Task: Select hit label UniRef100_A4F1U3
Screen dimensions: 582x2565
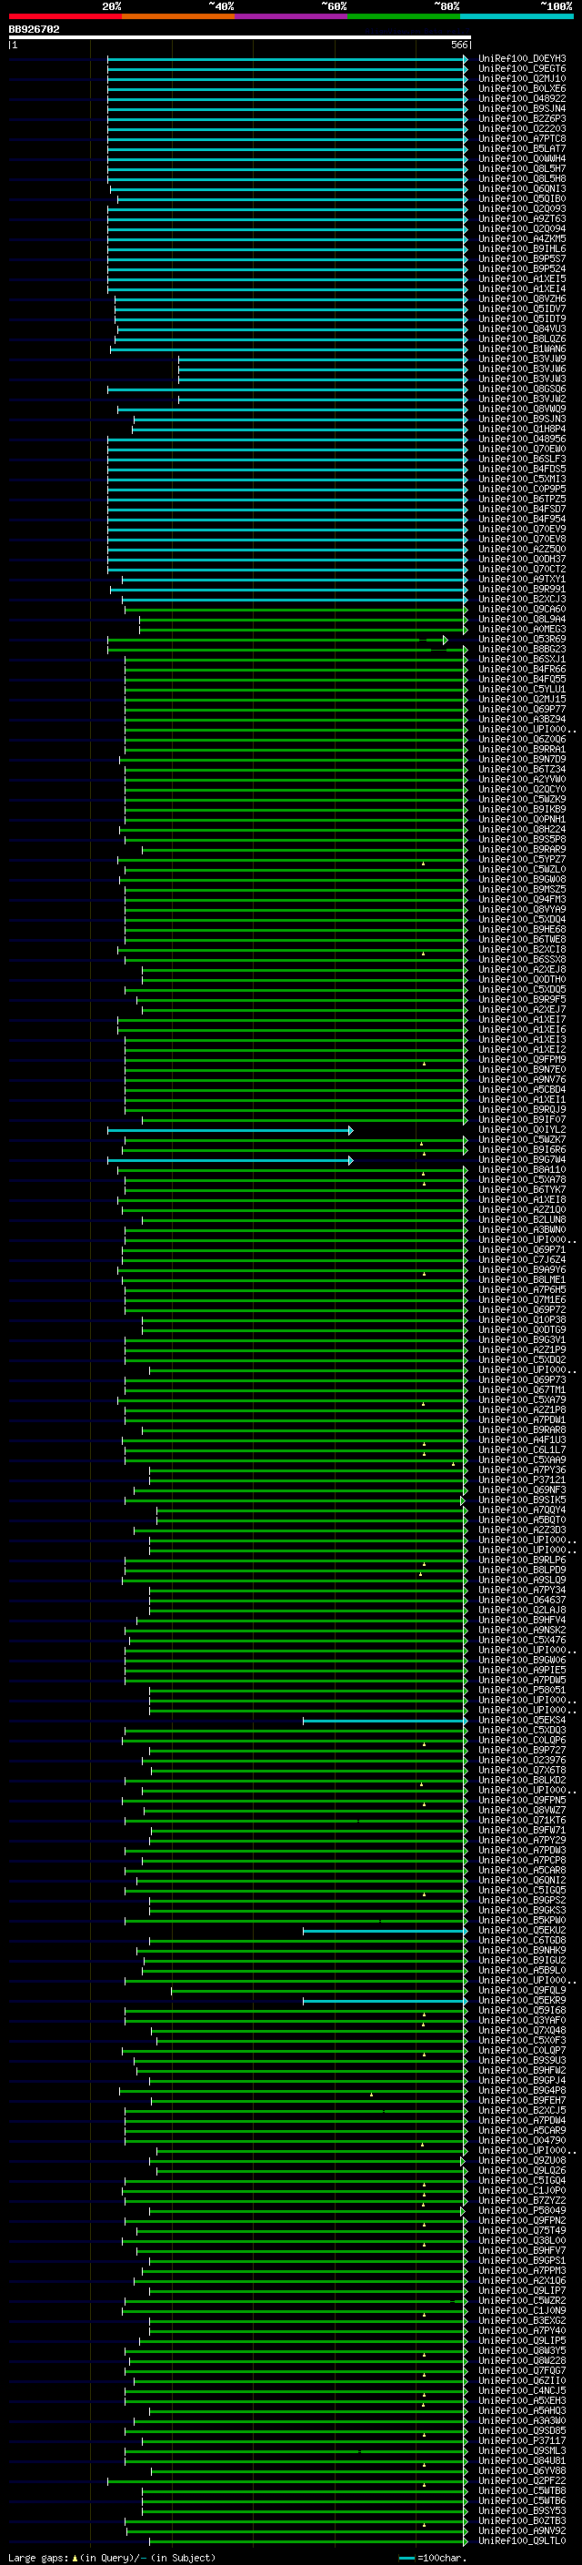Action: pyautogui.click(x=522, y=1439)
